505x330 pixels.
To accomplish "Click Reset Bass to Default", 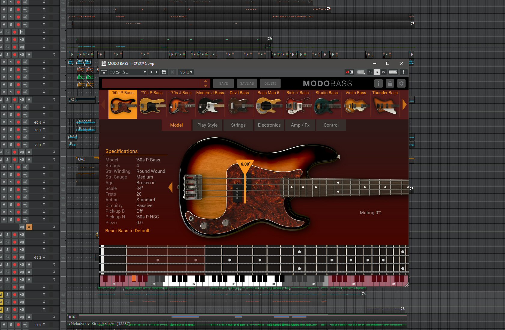I will click(127, 231).
